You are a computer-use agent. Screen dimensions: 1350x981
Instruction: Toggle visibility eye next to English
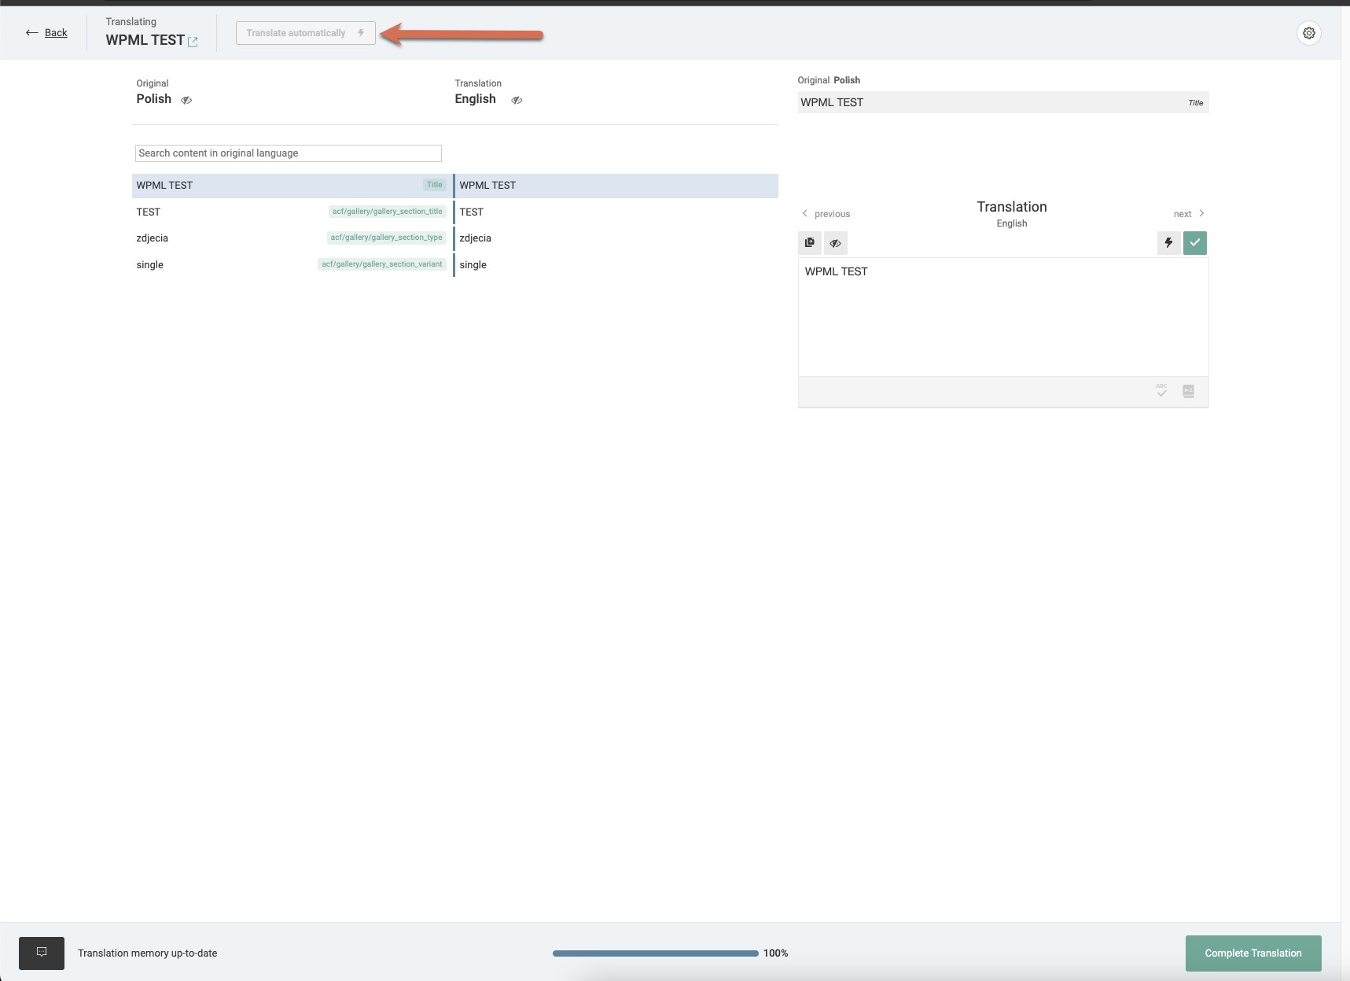click(517, 100)
